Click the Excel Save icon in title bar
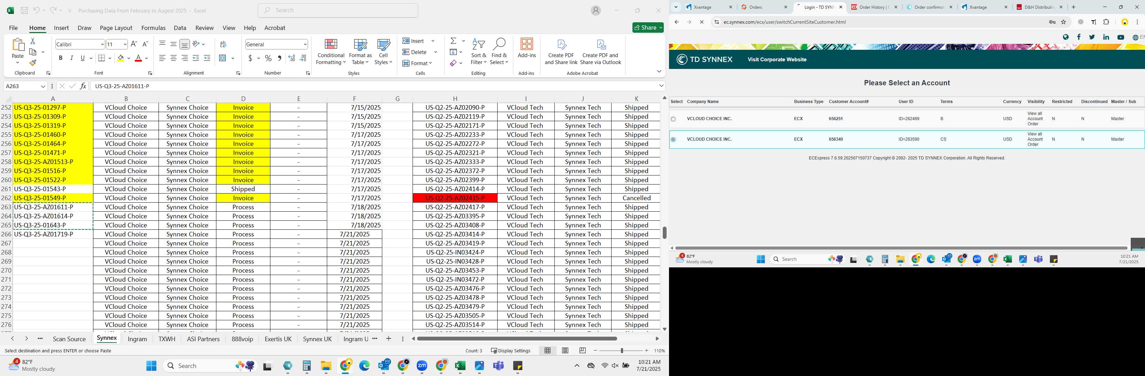Image resolution: width=1145 pixels, height=376 pixels. [24, 10]
